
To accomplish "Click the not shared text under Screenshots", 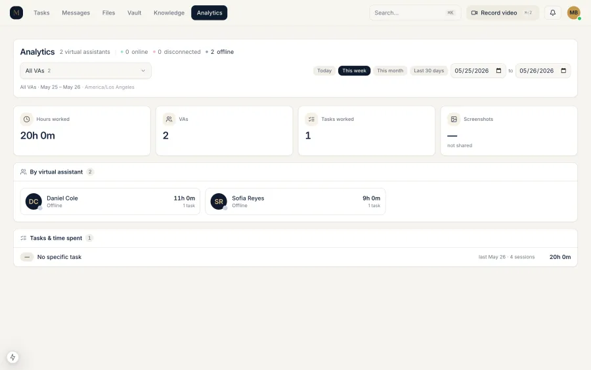I will coord(460,145).
